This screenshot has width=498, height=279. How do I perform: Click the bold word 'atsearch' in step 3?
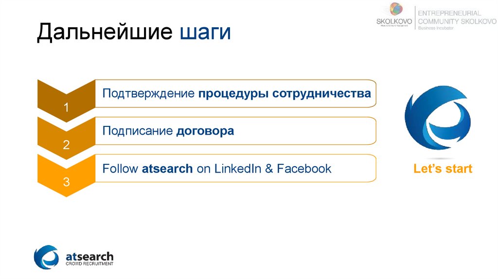point(168,169)
